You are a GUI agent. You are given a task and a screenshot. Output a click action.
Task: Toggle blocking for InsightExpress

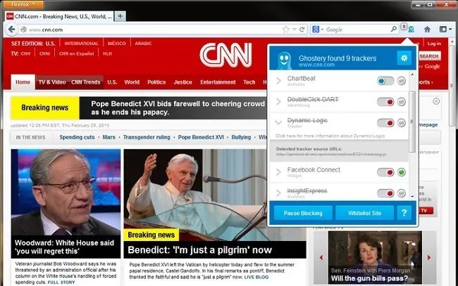pyautogui.click(x=385, y=193)
